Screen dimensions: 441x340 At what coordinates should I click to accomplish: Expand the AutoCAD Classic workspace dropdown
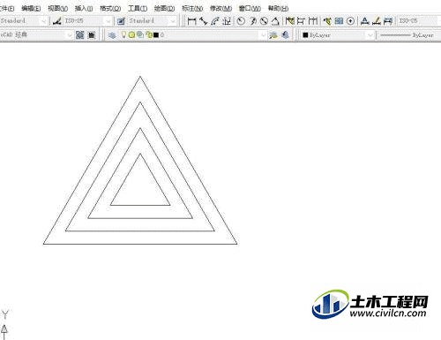click(x=70, y=35)
